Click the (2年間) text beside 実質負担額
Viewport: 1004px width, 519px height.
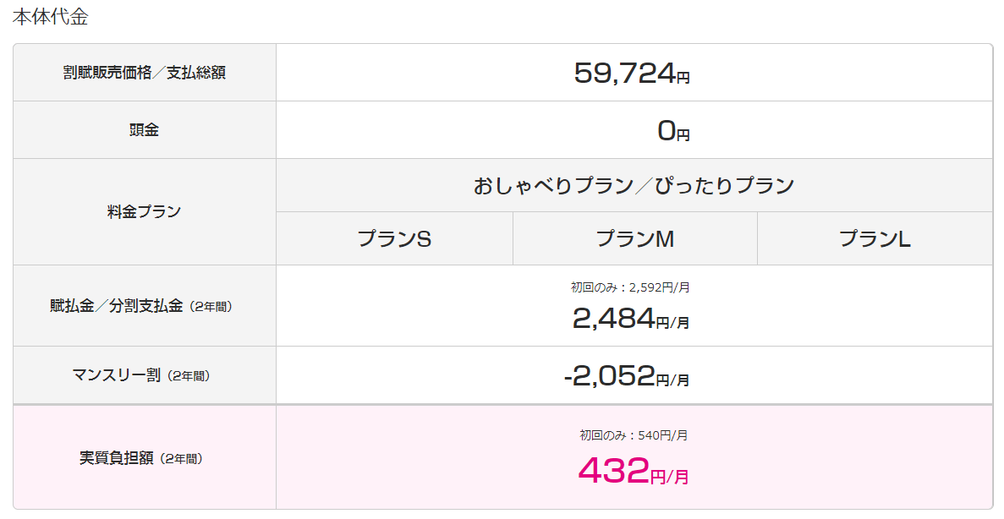tap(181, 459)
